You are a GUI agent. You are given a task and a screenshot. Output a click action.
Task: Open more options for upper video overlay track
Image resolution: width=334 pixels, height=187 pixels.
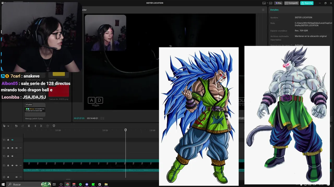click(21, 148)
